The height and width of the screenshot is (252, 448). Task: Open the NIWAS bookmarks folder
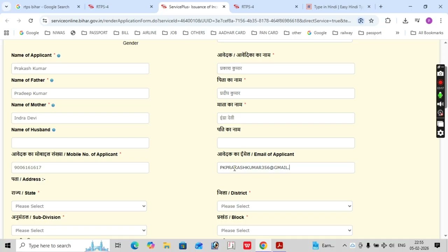(55, 33)
